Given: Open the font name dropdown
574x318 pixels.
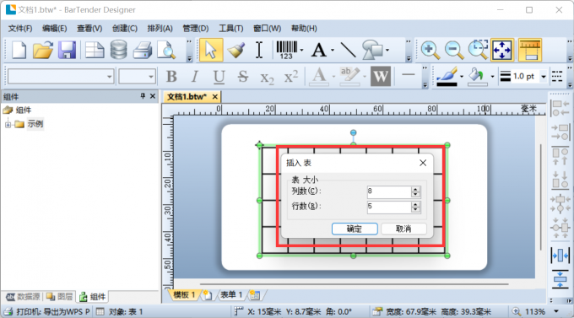Looking at the screenshot, I should (110, 77).
